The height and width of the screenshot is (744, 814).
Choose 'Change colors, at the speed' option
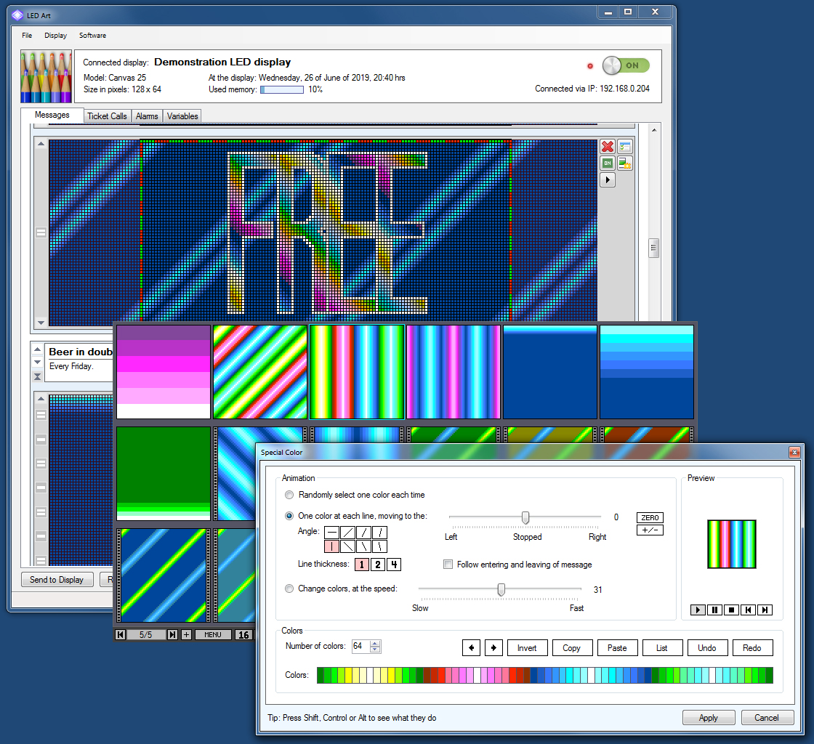290,589
